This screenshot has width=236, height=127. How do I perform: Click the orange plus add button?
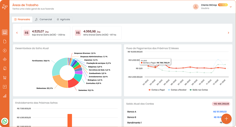(226, 119)
